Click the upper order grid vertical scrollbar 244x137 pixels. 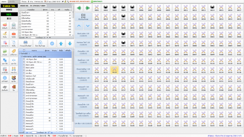click(x=73, y=20)
